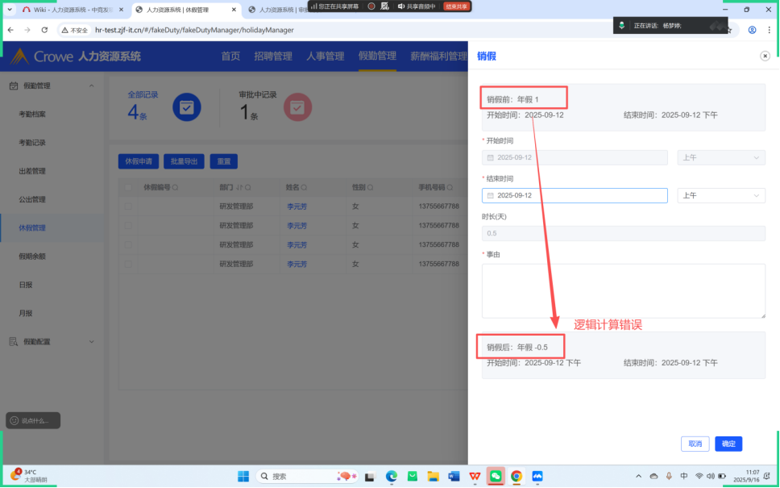
Task: Click into the 事由 text area
Action: pos(624,291)
